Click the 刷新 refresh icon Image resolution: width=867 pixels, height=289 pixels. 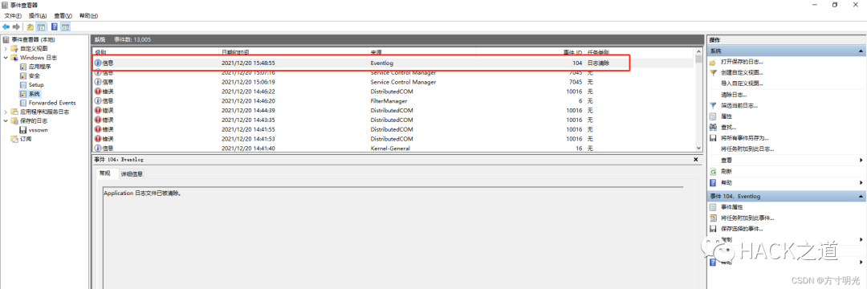[x=714, y=171]
